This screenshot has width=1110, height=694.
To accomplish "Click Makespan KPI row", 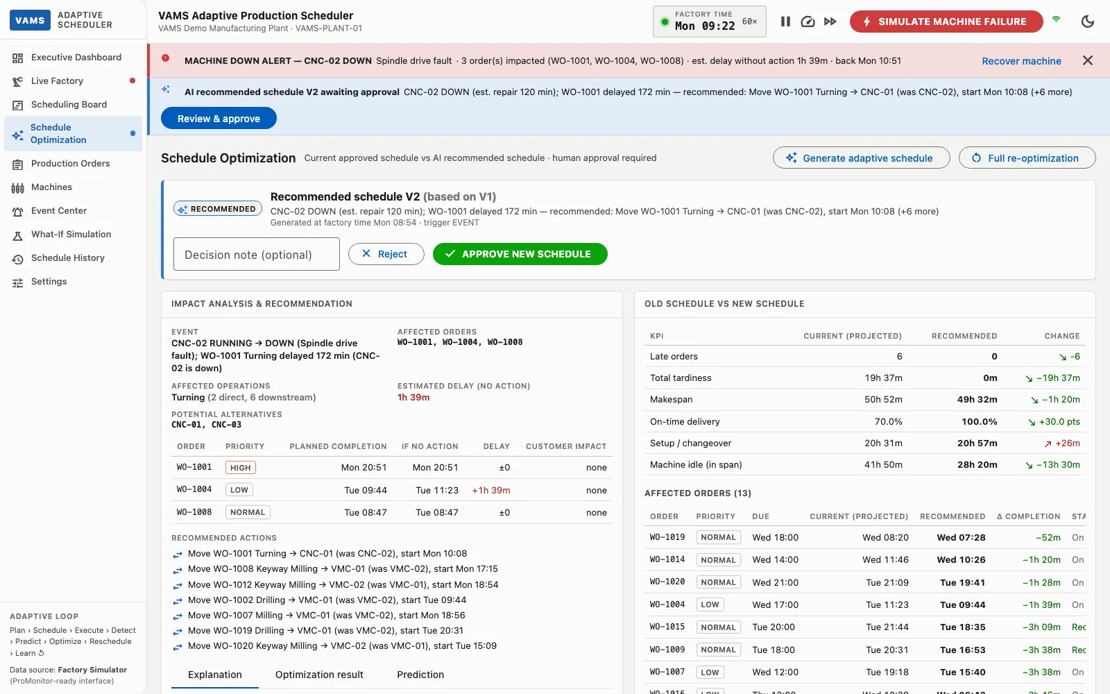I will tap(865, 400).
